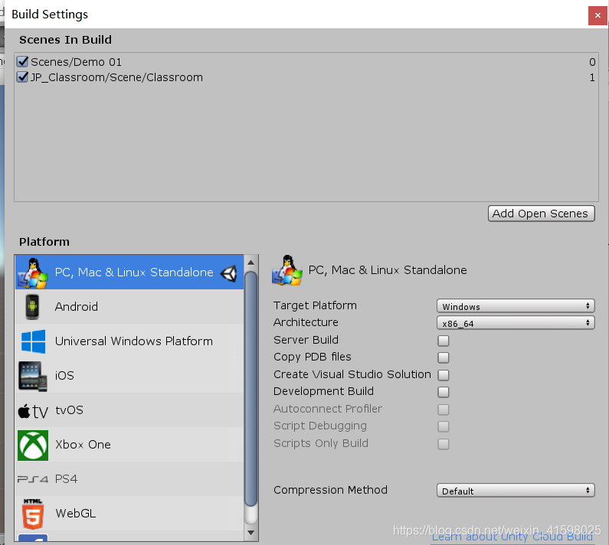
Task: Click the Unity logo on selected platform
Action: pos(229,273)
